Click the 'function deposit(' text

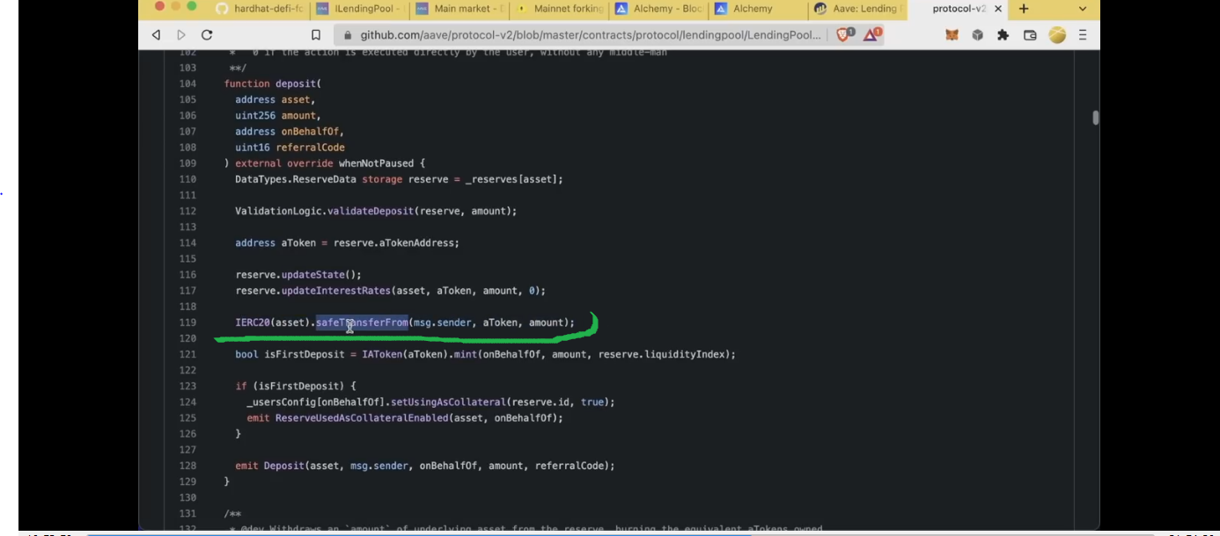pyautogui.click(x=273, y=84)
